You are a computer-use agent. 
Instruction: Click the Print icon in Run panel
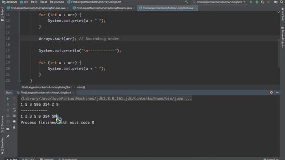[x=14, y=121]
